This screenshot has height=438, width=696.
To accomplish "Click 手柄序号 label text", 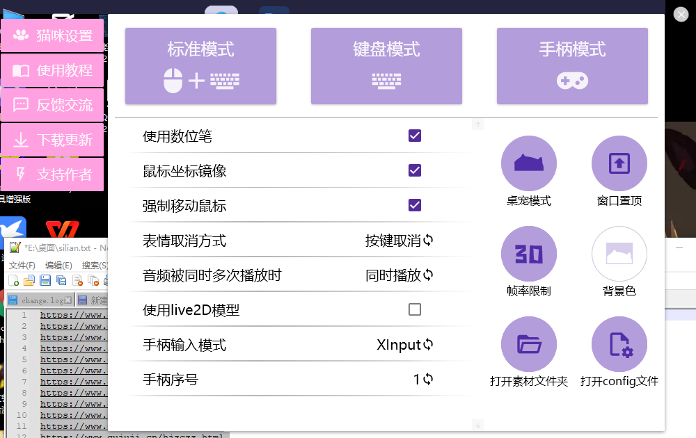I will click(171, 380).
